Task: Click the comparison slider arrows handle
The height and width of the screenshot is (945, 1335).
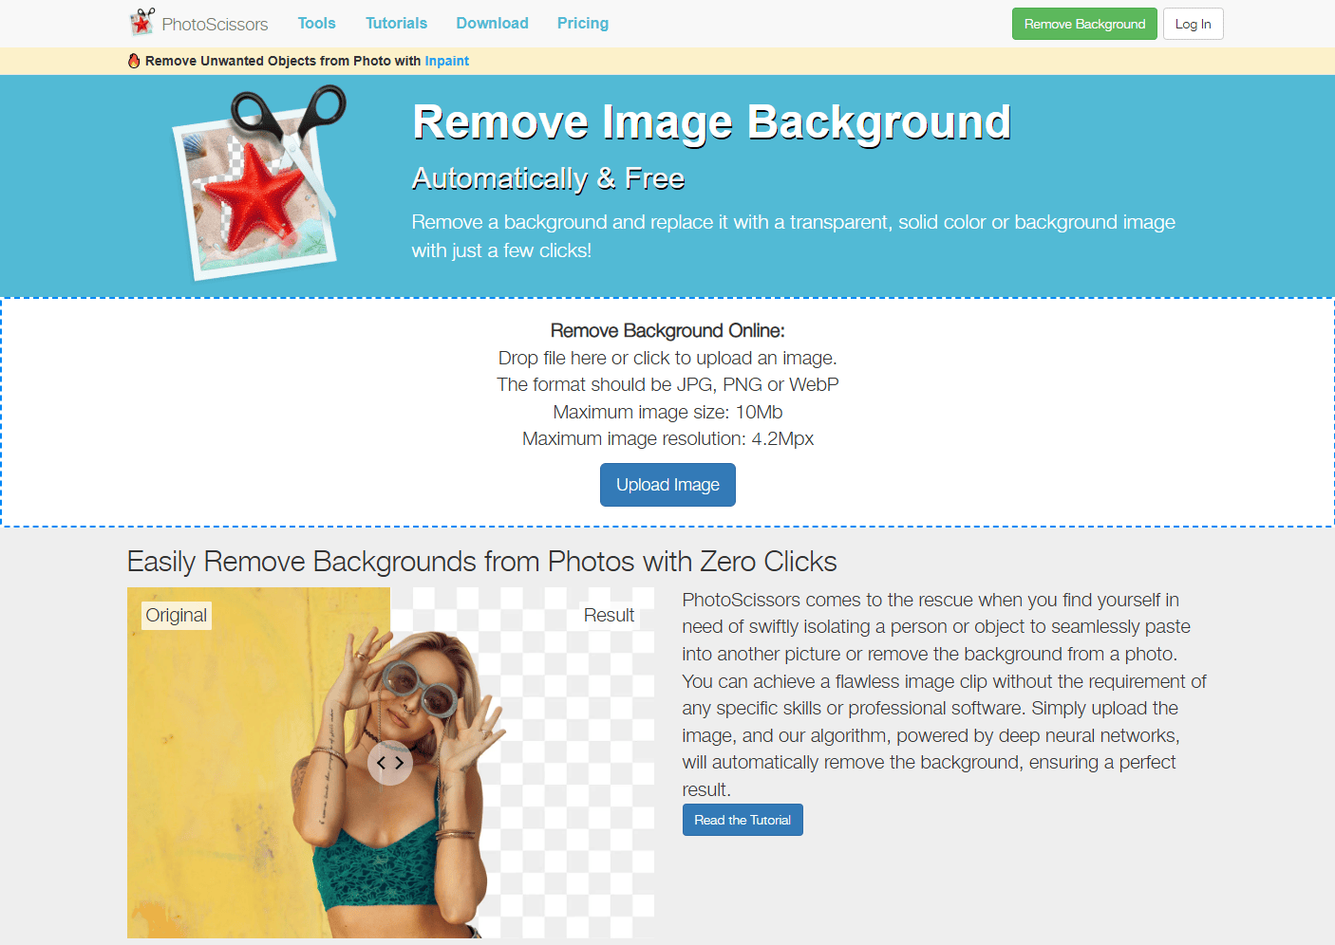Action: tap(390, 763)
